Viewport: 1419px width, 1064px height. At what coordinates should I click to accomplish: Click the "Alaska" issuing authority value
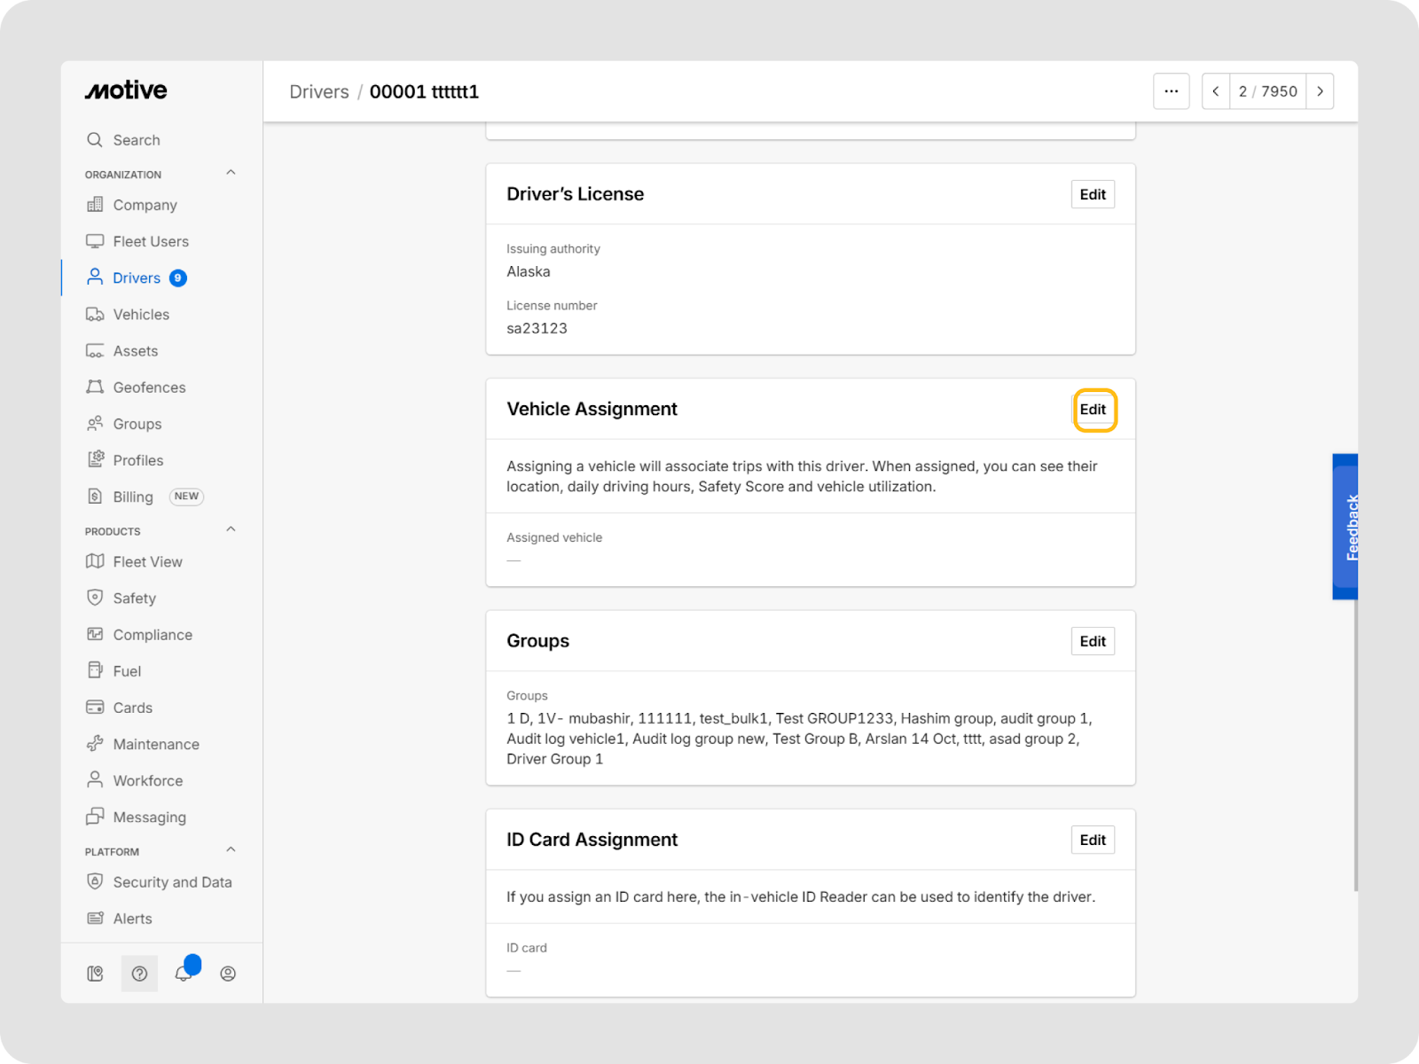[529, 271]
